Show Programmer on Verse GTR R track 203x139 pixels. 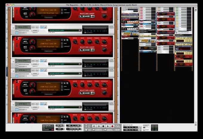pyautogui.click(x=17, y=31)
